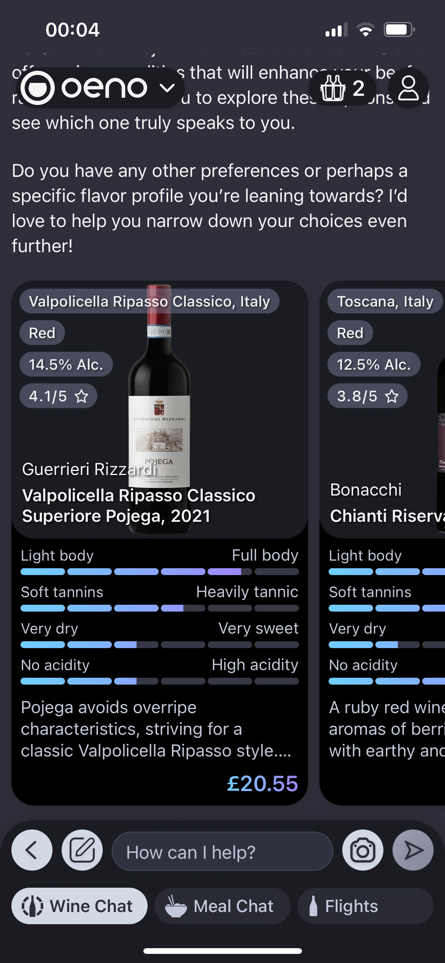Image resolution: width=445 pixels, height=963 pixels.
Task: Tap the star on 4.1/5 rating
Action: (81, 396)
